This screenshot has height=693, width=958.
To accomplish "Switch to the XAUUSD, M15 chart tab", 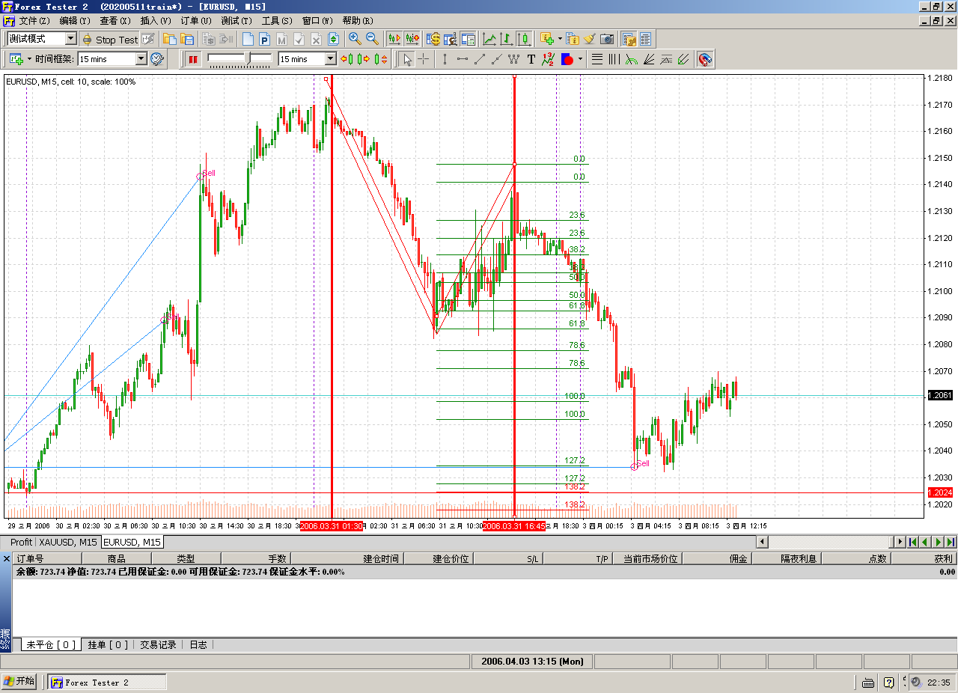I will (x=68, y=542).
